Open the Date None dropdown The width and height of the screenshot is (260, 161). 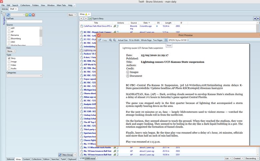pyautogui.click(x=11, y=51)
